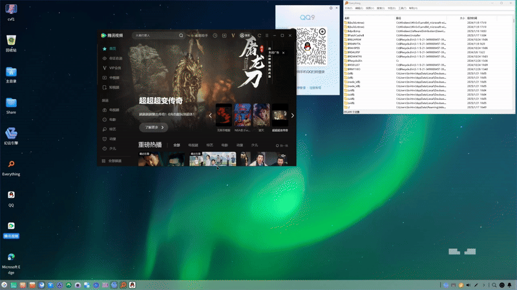Open the downloads icon in Tencent Video toolbar

(224, 35)
